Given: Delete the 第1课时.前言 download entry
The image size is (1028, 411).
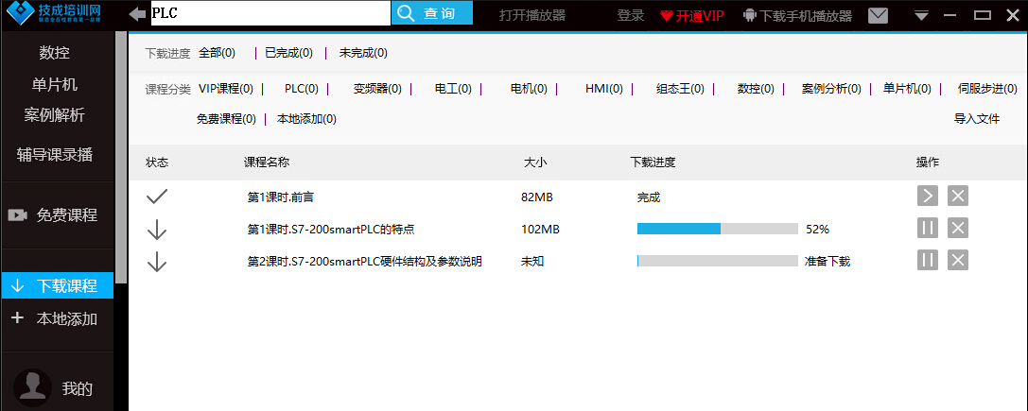Looking at the screenshot, I should pyautogui.click(x=958, y=197).
